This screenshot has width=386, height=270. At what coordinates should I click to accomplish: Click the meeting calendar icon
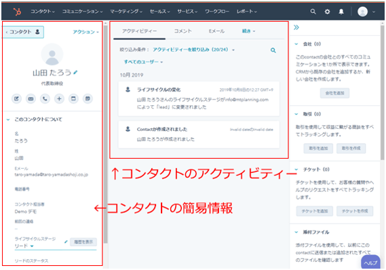pos(88,98)
